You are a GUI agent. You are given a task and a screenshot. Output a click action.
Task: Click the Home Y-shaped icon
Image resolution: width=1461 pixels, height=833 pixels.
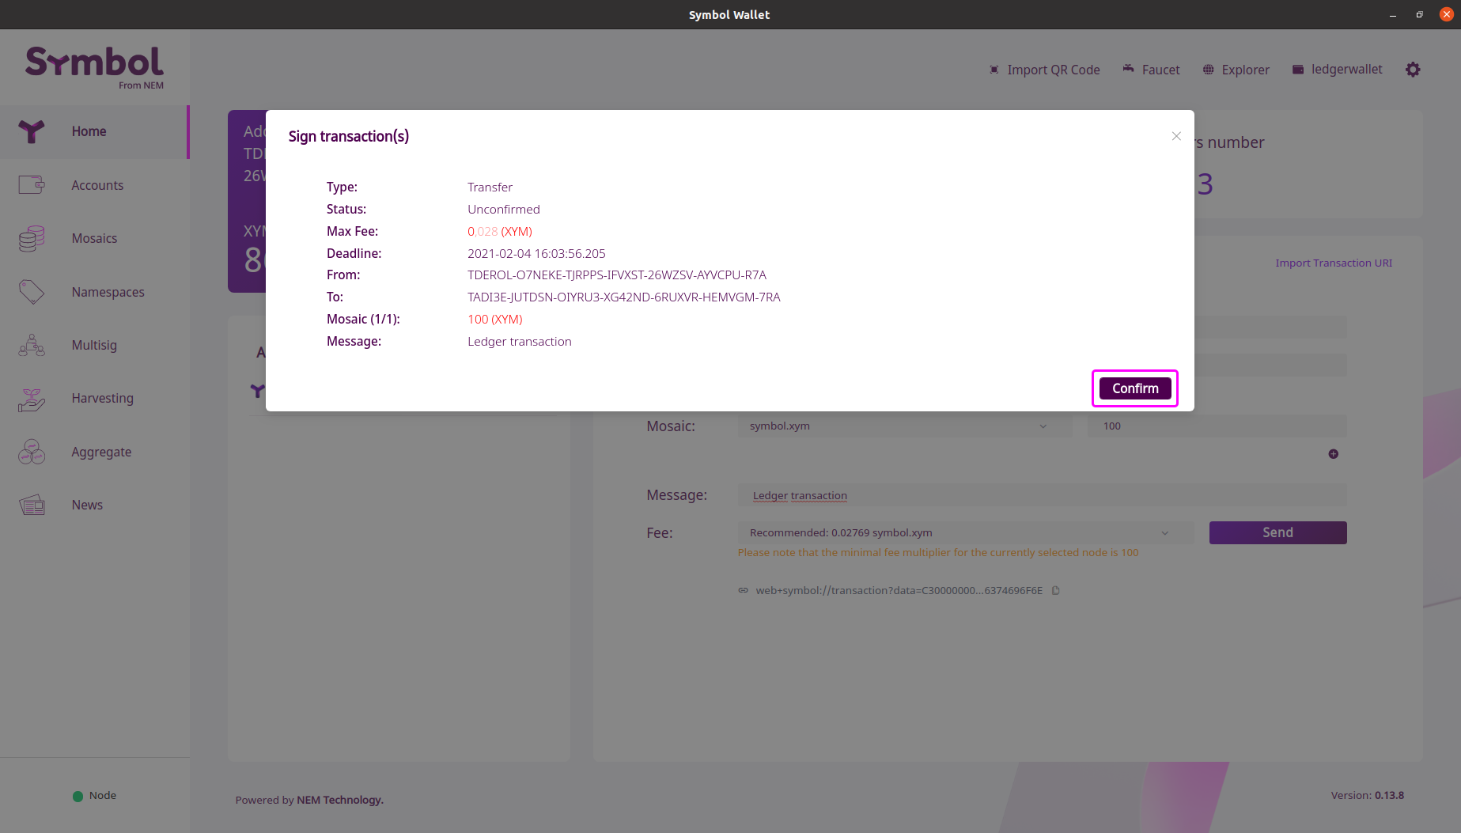point(32,131)
